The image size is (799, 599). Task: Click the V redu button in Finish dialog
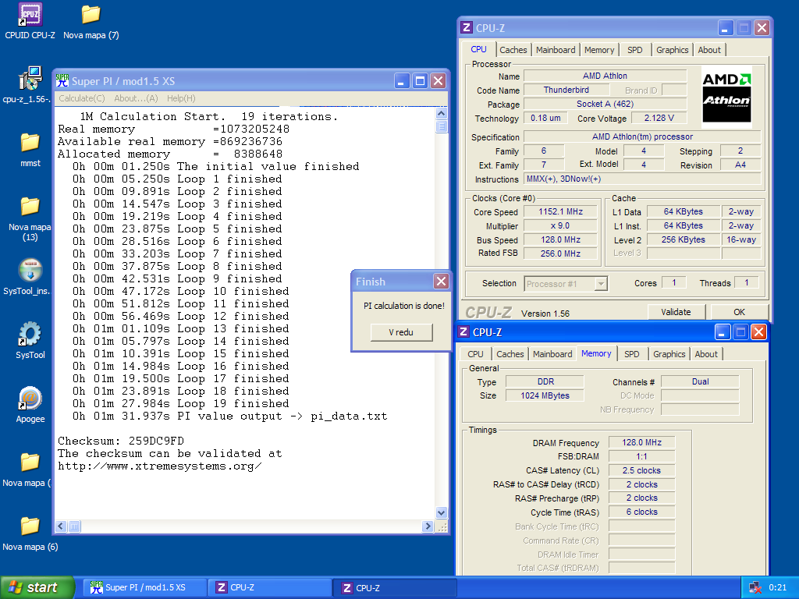(401, 332)
